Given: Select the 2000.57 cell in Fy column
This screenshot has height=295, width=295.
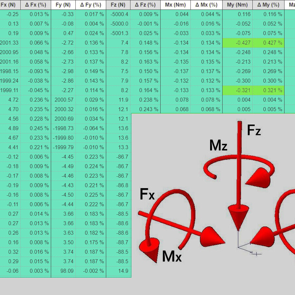Looking at the screenshot, I should pyautogui.click(x=63, y=100).
